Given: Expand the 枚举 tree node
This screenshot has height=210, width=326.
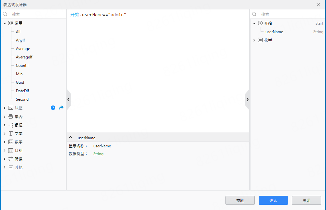Looking at the screenshot, I should (254, 40).
